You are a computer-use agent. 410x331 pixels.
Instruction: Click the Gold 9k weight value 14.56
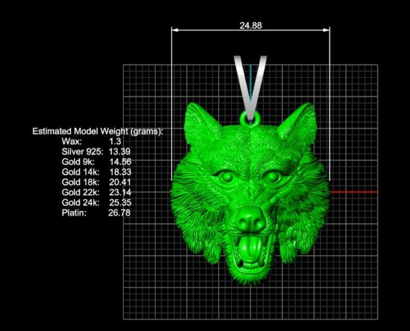(x=120, y=162)
